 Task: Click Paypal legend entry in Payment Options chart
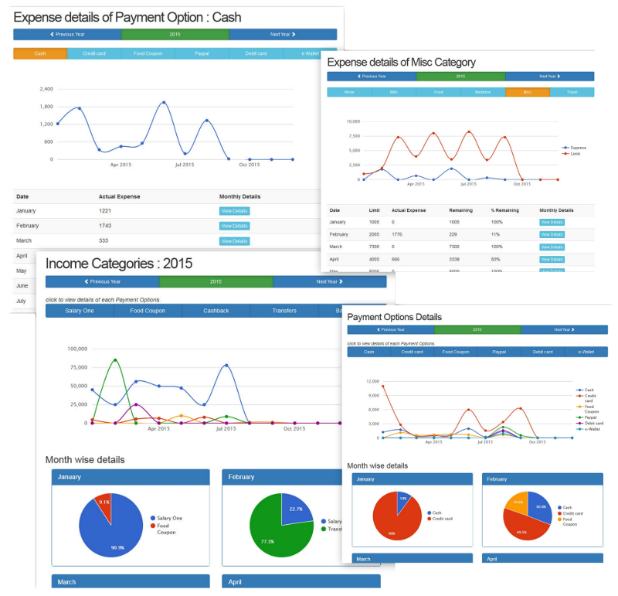pyautogui.click(x=587, y=417)
